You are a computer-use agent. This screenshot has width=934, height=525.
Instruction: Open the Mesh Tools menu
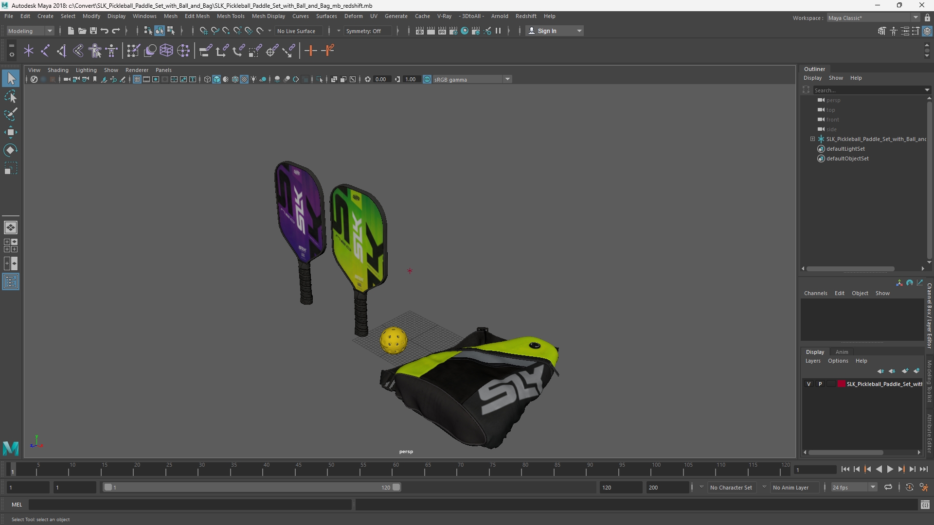[231, 16]
